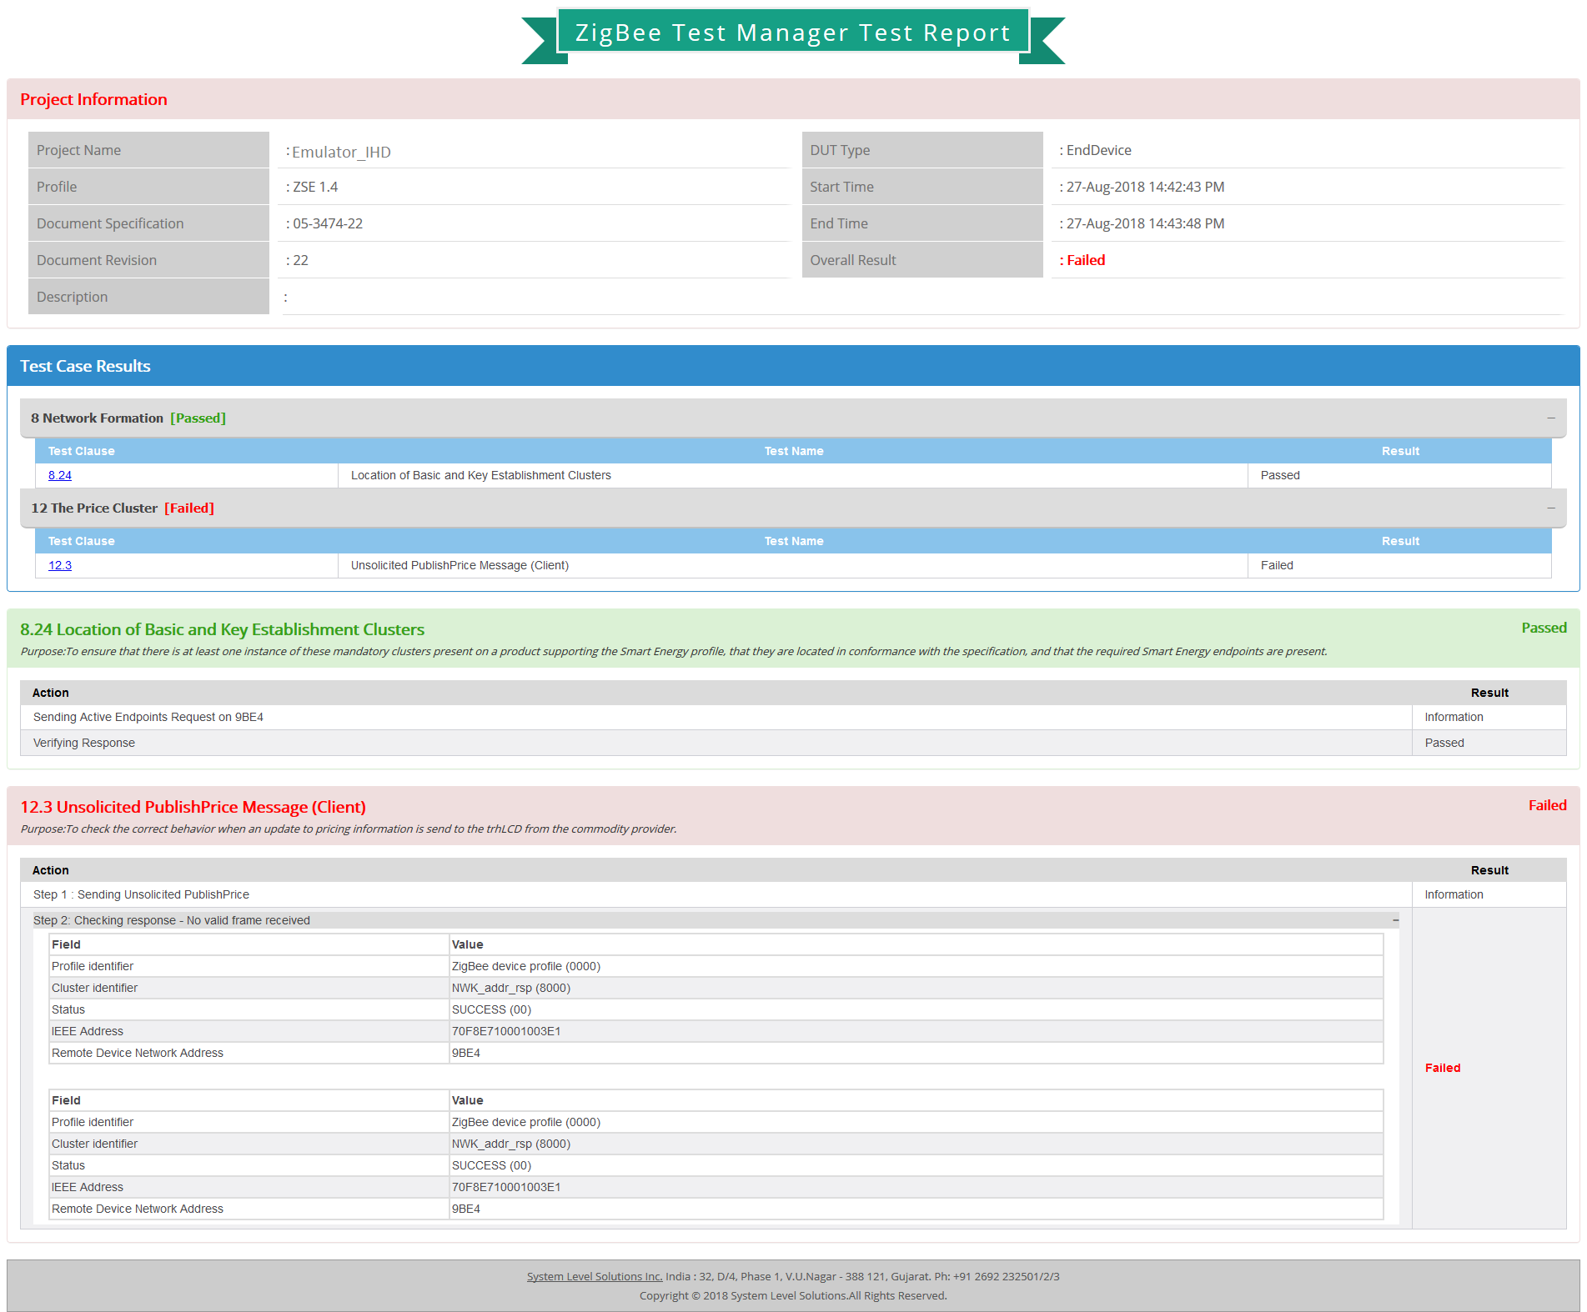Viewport: 1587px width, 1312px height.
Task: Select second table's Remote Device Network Address 9BE4
Action: [466, 1209]
